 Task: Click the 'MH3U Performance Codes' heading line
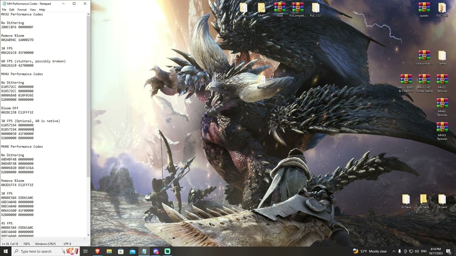click(x=22, y=14)
